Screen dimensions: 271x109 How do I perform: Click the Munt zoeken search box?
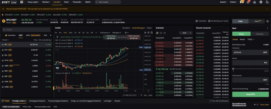108,2
